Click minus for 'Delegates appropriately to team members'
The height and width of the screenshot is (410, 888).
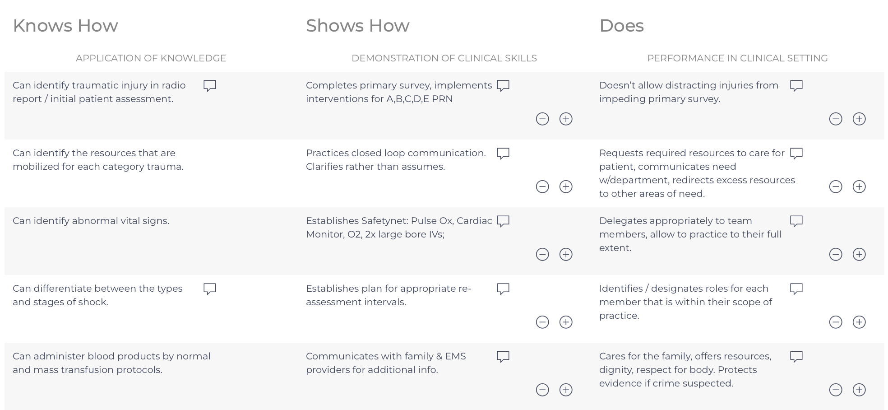pos(836,254)
